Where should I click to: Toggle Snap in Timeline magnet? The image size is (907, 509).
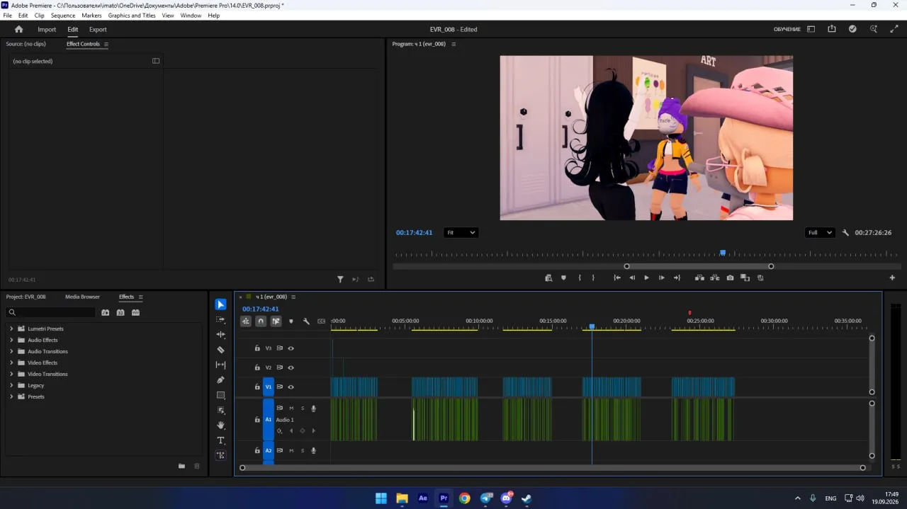[x=261, y=321]
